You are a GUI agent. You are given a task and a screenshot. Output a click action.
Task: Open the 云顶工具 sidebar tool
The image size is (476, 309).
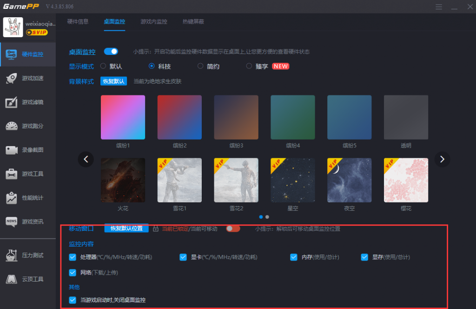pos(28,279)
